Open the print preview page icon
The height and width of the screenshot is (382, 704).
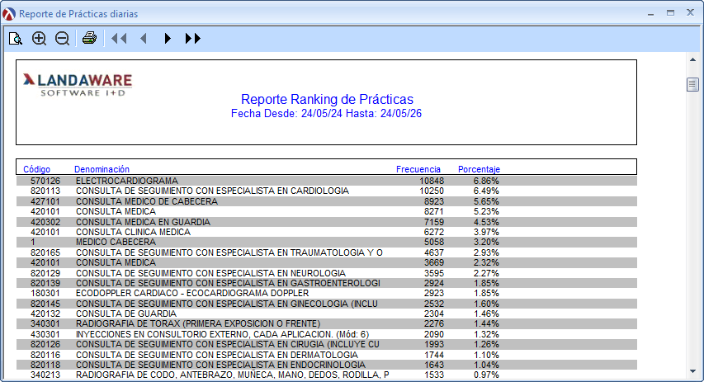click(16, 39)
